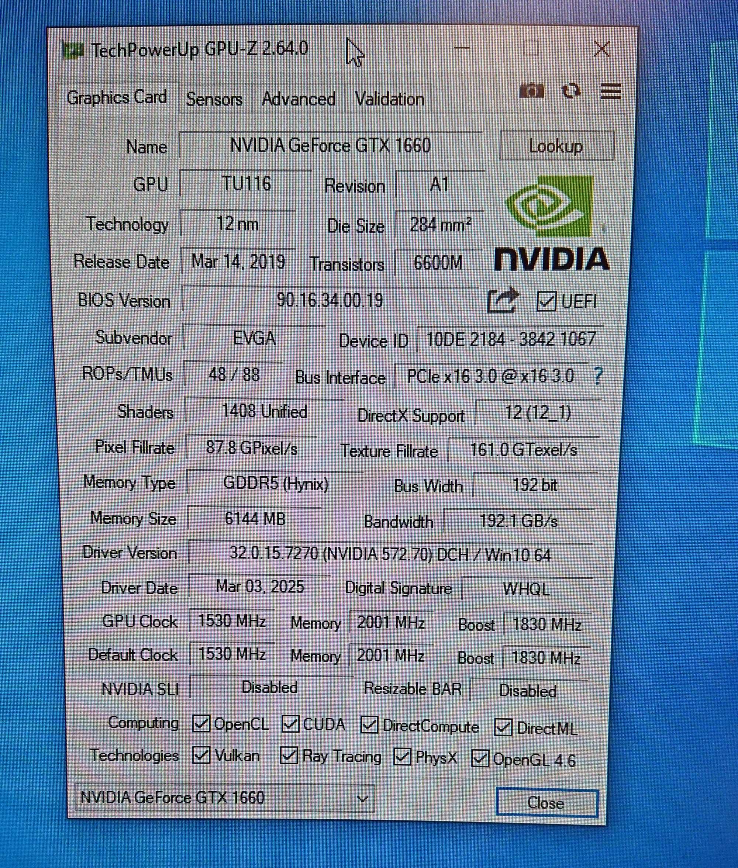The image size is (738, 868).
Task: Click the Bus Width field 192 bit
Action: tap(535, 485)
